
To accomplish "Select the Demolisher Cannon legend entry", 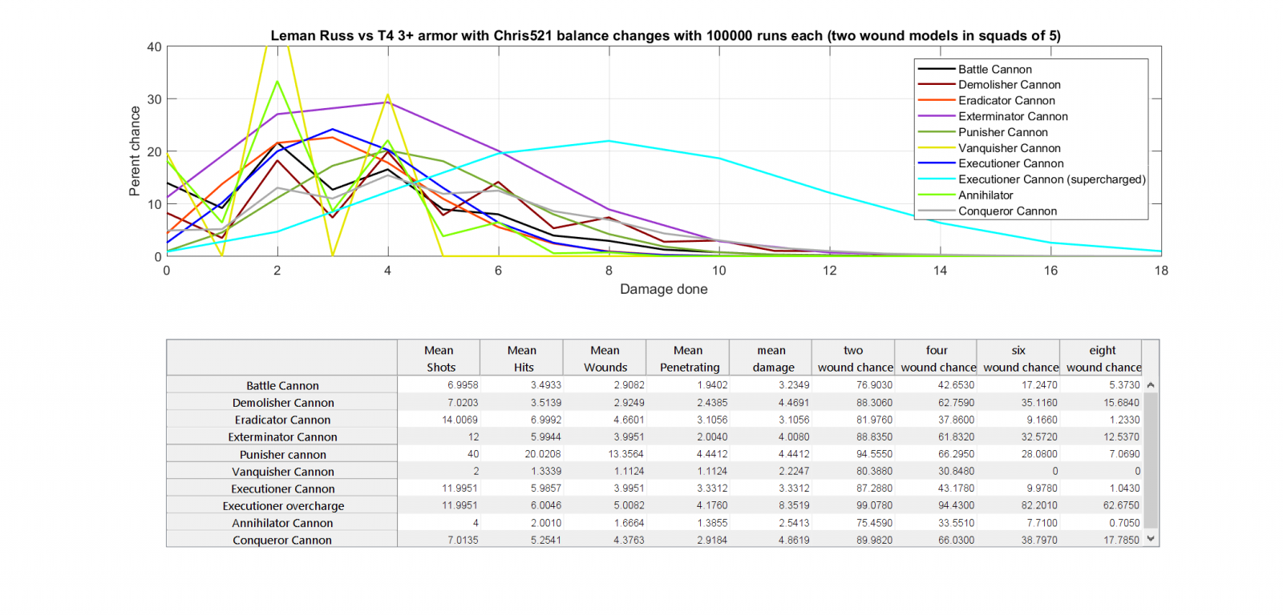I will click(x=1009, y=85).
